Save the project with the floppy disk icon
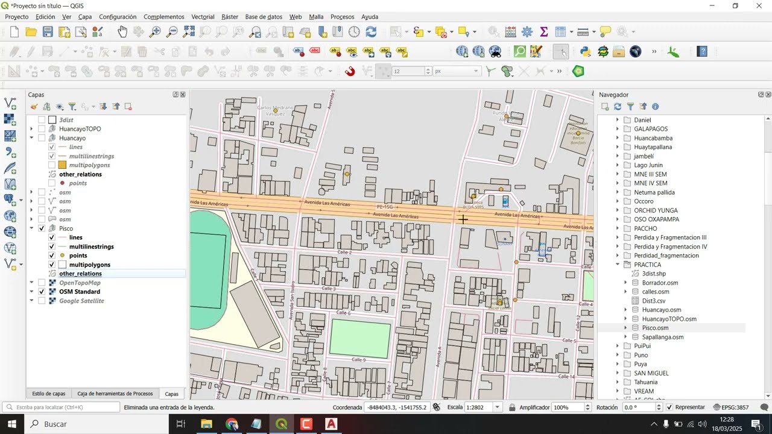 point(48,32)
